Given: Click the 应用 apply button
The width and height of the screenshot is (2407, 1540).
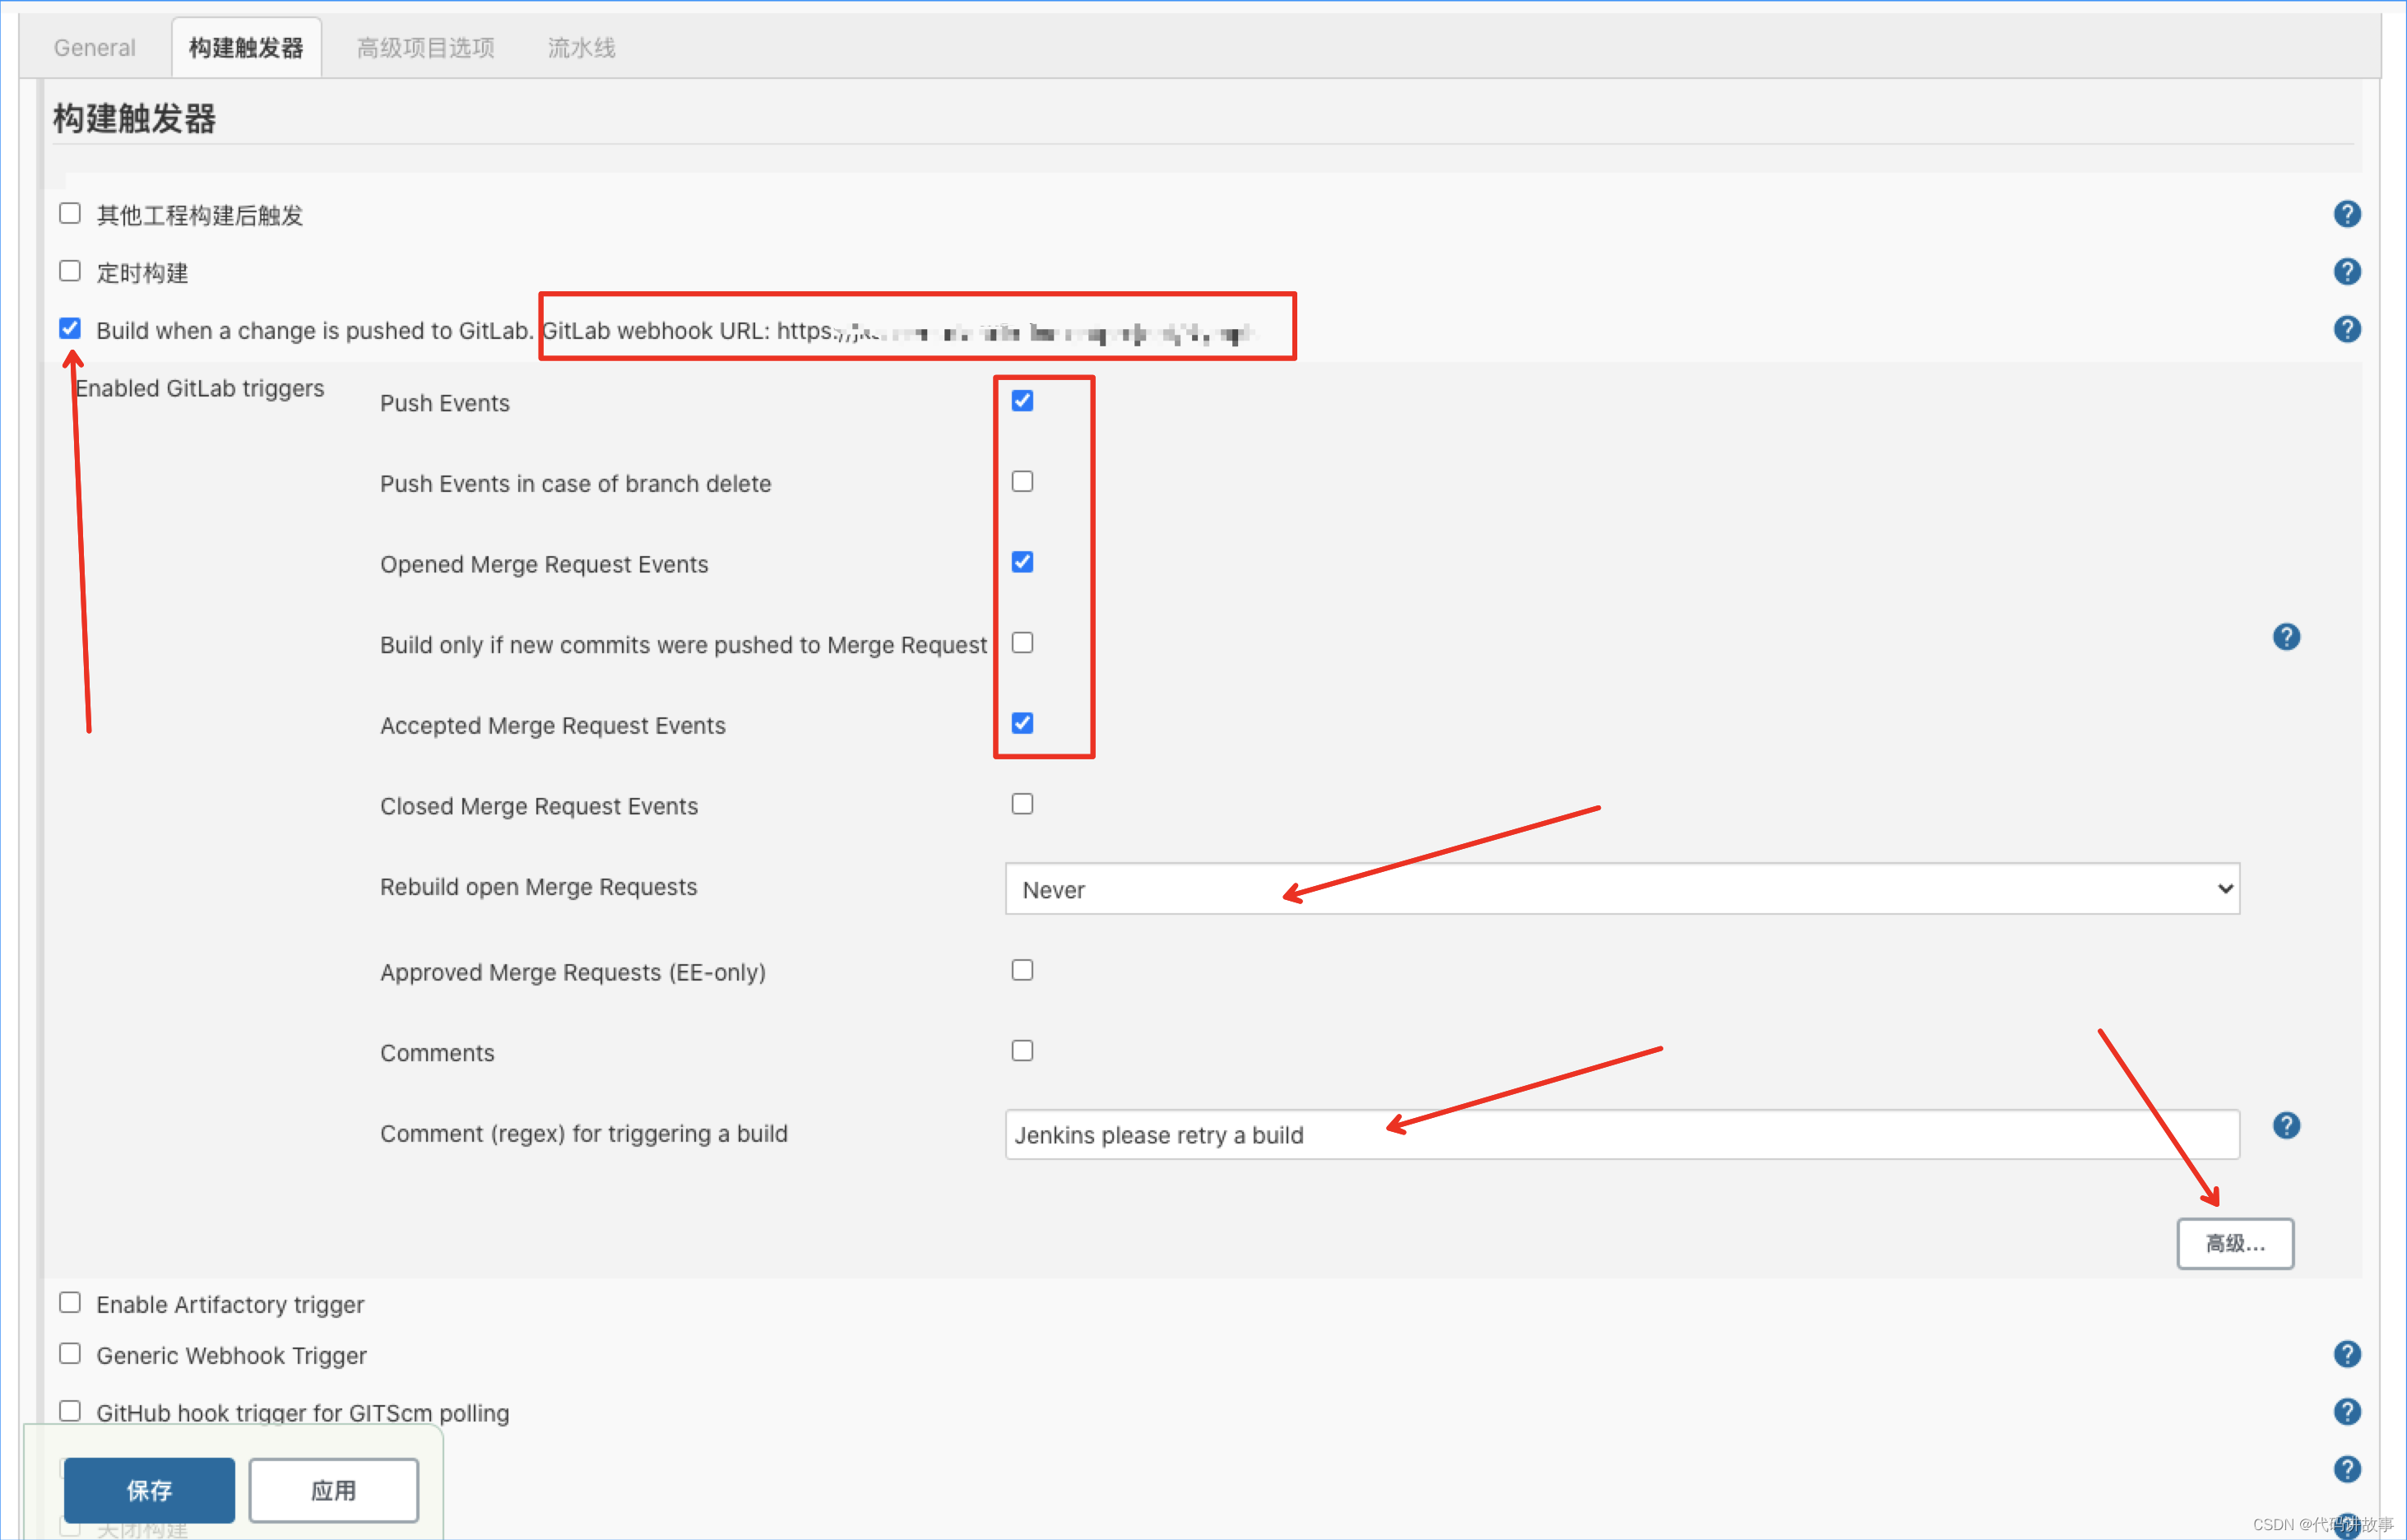Looking at the screenshot, I should point(333,1490).
